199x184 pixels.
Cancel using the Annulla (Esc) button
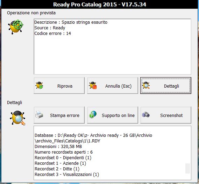[113, 86]
